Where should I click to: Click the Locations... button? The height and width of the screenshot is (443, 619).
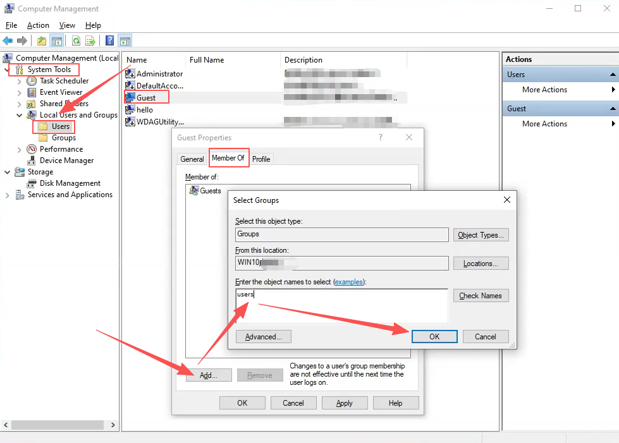pyautogui.click(x=481, y=263)
